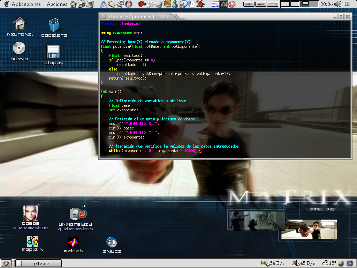Launch anjuta from the desktop
The width and height of the screenshot is (357, 268).
pos(112,245)
